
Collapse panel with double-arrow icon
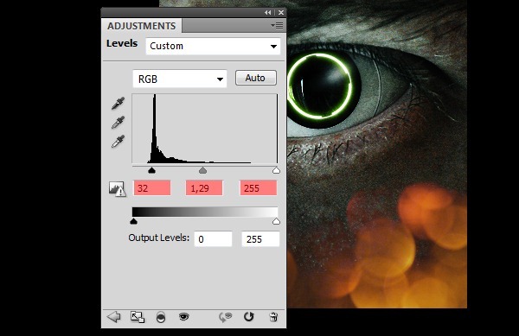click(268, 12)
